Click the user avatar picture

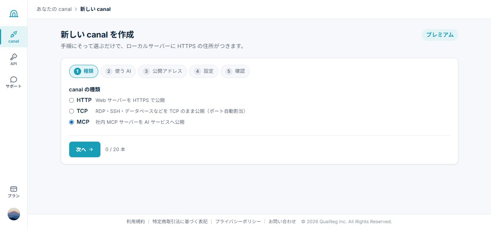click(x=14, y=214)
